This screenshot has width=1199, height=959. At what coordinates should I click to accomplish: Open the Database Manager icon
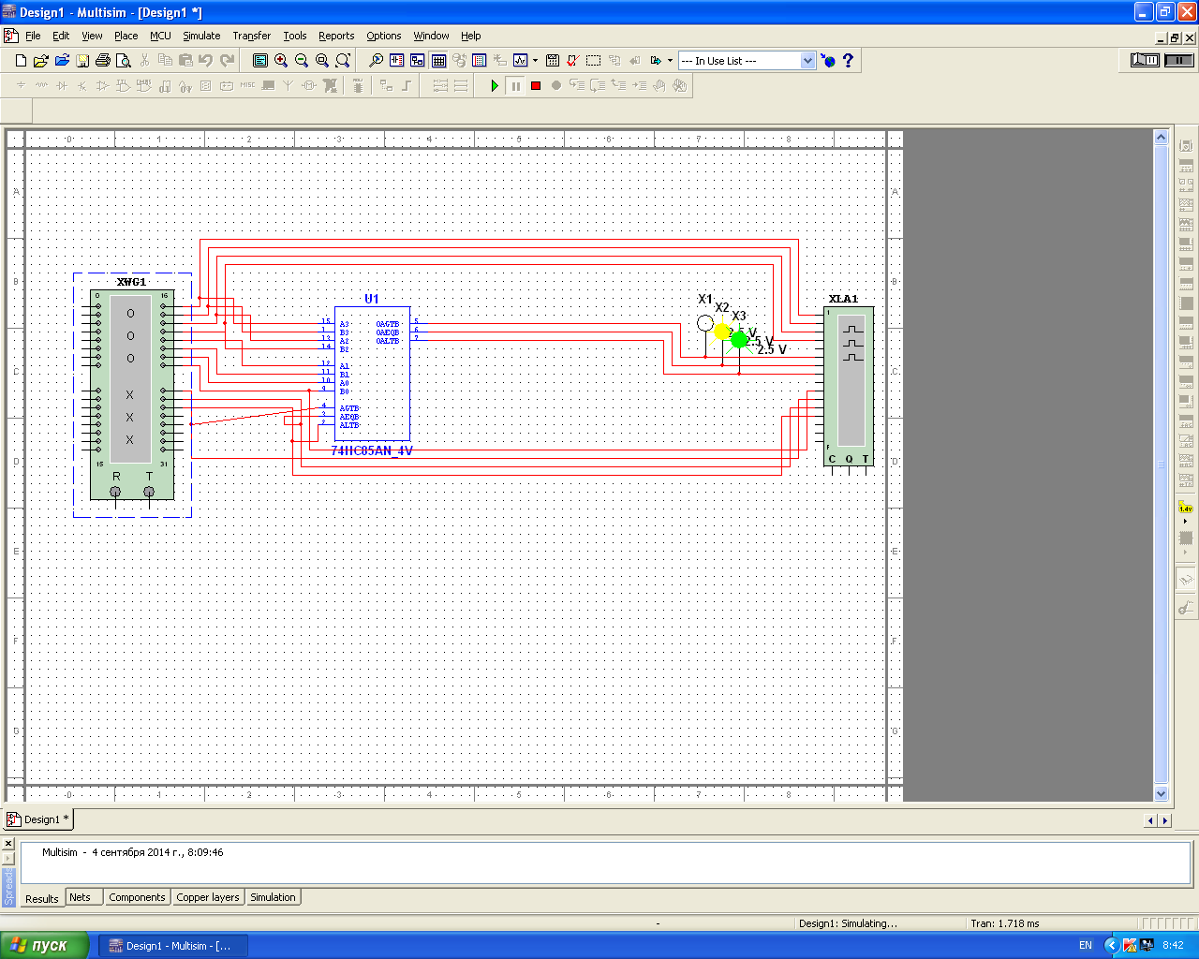tap(459, 61)
